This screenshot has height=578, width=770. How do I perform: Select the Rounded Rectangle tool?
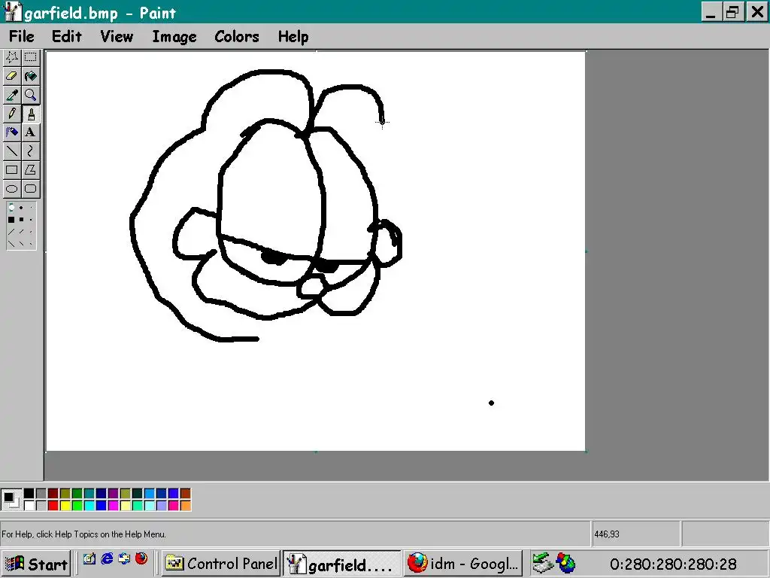pos(30,189)
